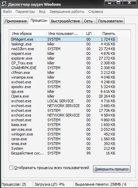Select the Opera.exe process row
Screen dimensions: 138x188
click(x=64, y=96)
